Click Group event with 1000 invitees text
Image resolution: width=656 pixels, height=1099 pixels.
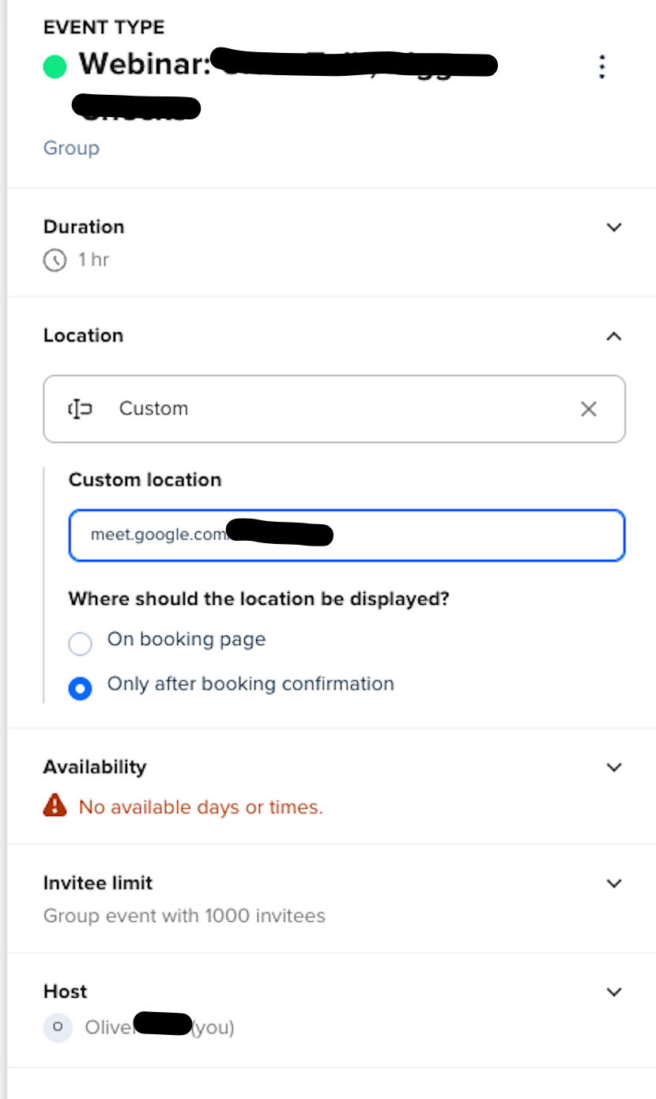click(x=184, y=916)
